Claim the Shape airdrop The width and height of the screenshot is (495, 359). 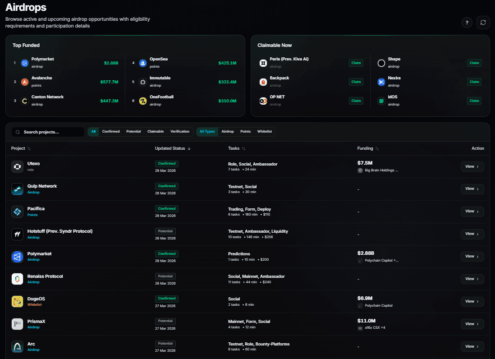point(474,63)
